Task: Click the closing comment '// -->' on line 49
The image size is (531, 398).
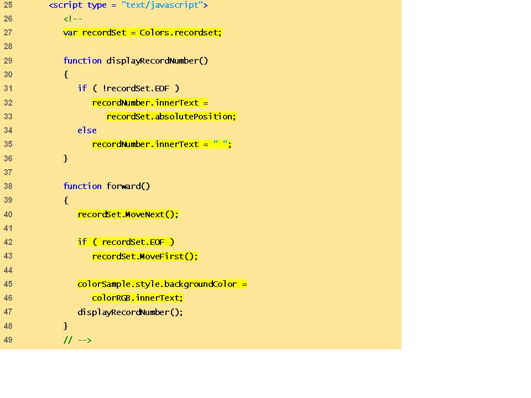Action: [77, 340]
